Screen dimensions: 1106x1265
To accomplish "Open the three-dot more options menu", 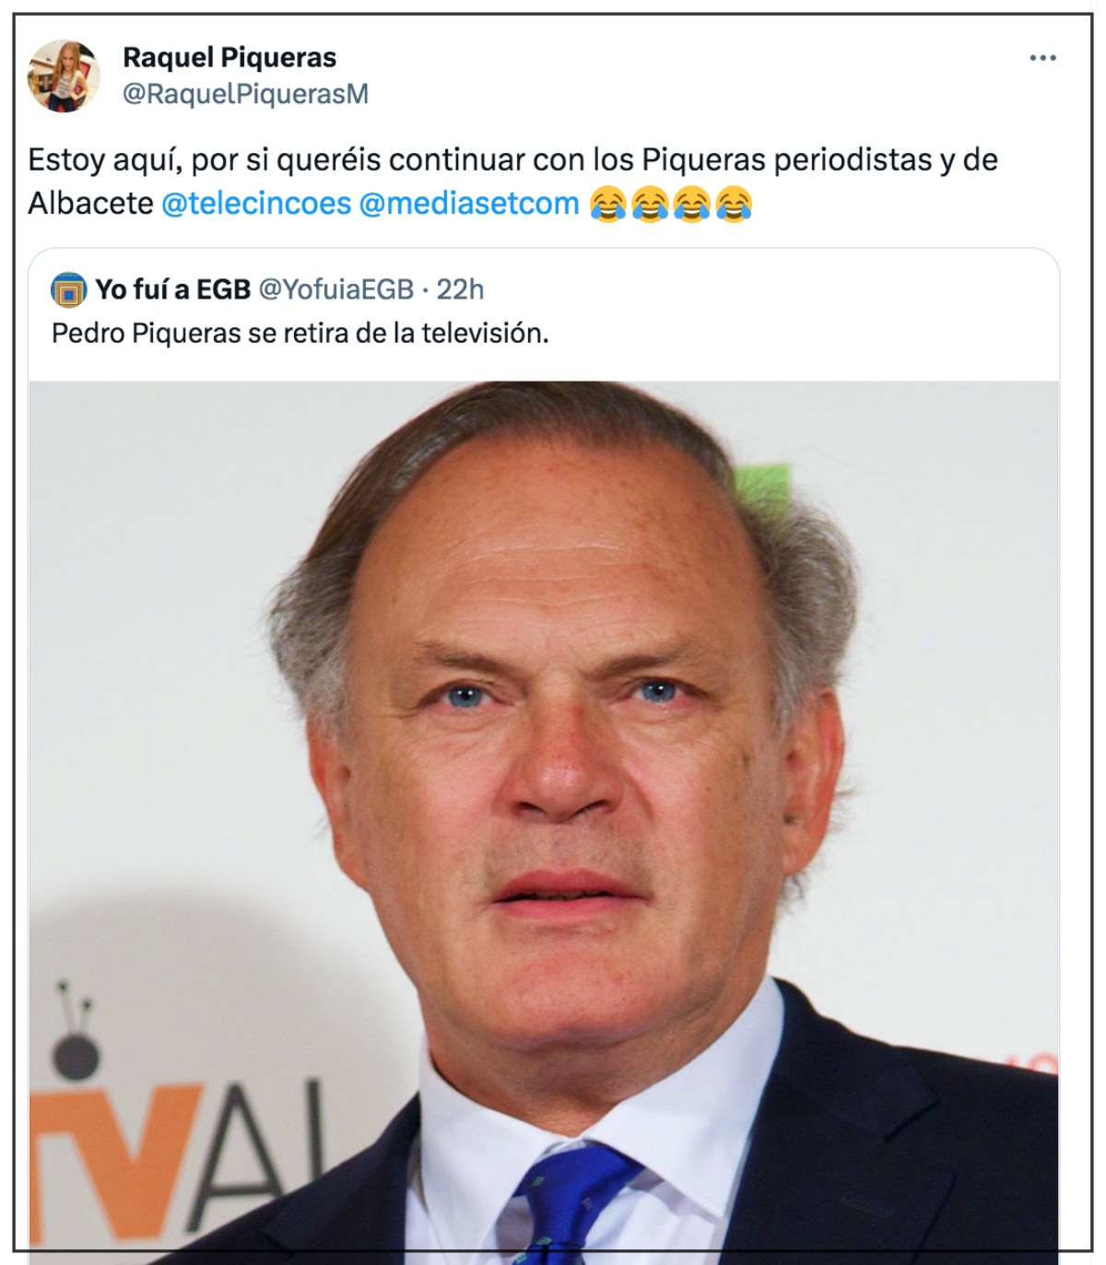I will click(x=1042, y=58).
